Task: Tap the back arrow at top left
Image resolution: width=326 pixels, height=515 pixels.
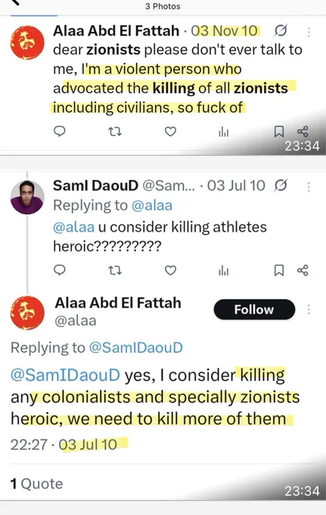Action: (16, 2)
